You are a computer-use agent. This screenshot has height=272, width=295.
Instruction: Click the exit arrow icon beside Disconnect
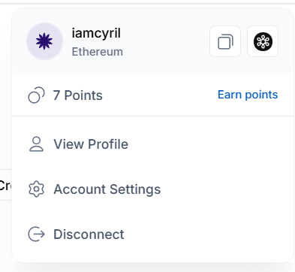pyautogui.click(x=36, y=234)
